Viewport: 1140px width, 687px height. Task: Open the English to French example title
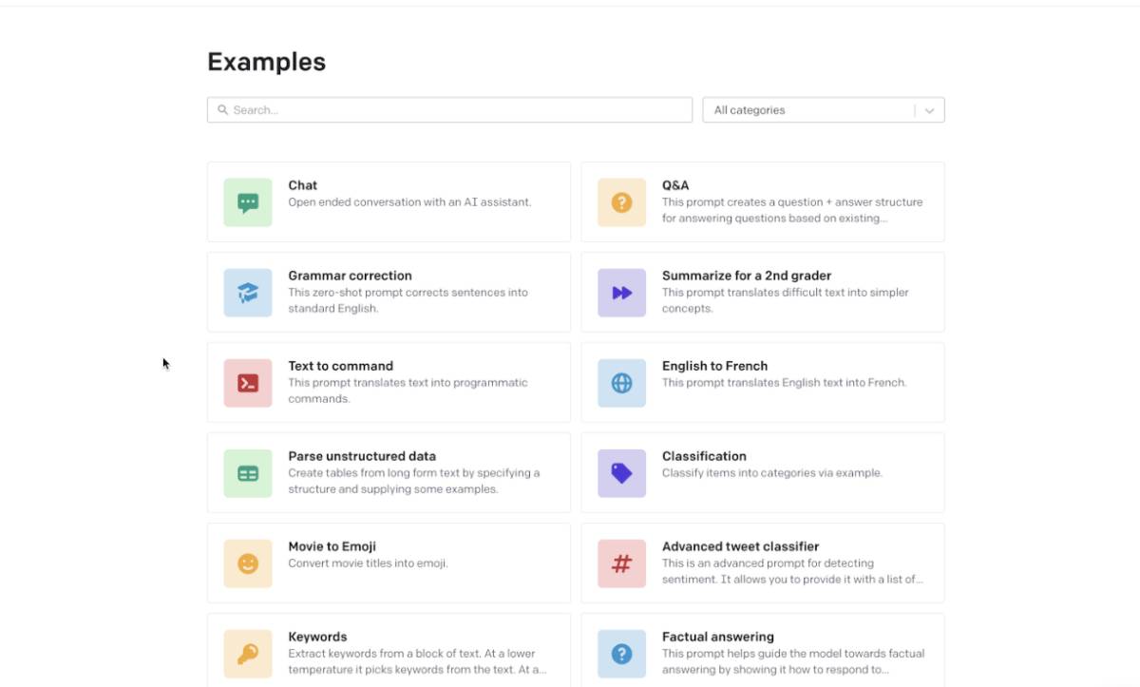click(x=714, y=366)
